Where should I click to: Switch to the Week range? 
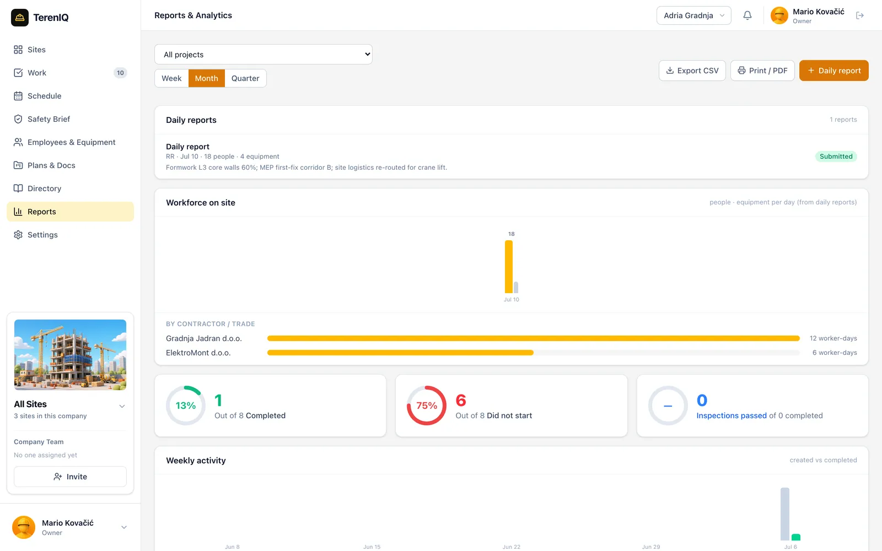point(171,78)
